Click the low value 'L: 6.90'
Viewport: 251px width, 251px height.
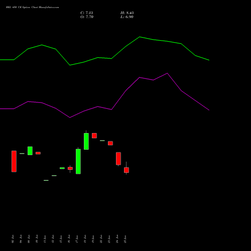click(x=127, y=17)
